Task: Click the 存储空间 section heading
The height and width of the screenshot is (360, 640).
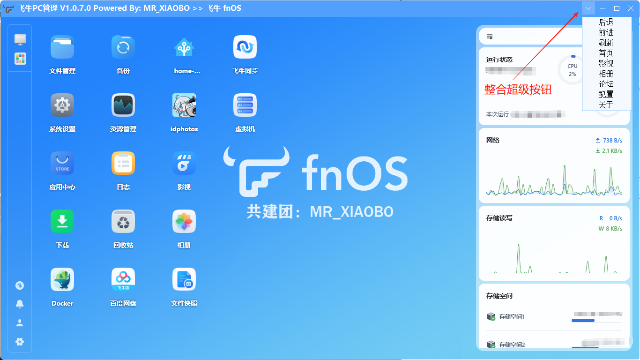Action: (499, 296)
